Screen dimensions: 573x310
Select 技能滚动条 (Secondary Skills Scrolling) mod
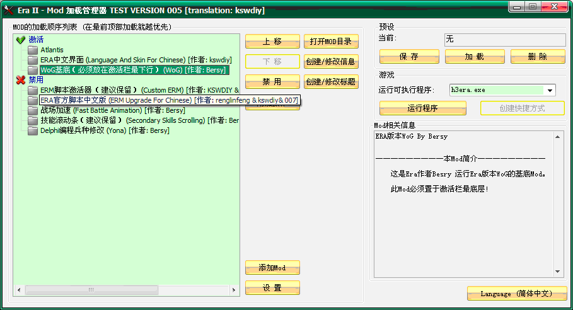coord(139,120)
